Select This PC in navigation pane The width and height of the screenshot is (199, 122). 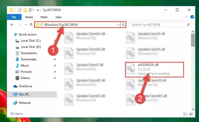(x=32, y=95)
